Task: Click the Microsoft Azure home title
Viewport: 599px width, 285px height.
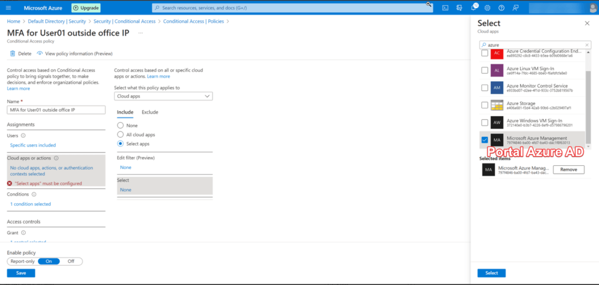Action: click(43, 8)
